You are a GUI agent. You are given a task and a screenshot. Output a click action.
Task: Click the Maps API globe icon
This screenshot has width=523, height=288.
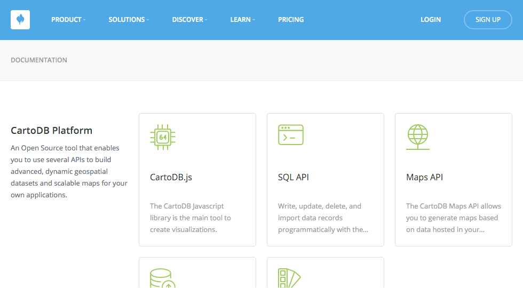(x=418, y=137)
